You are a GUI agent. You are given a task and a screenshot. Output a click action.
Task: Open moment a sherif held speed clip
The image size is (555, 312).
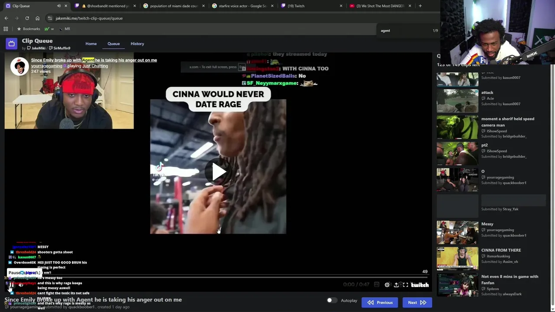coord(457,127)
